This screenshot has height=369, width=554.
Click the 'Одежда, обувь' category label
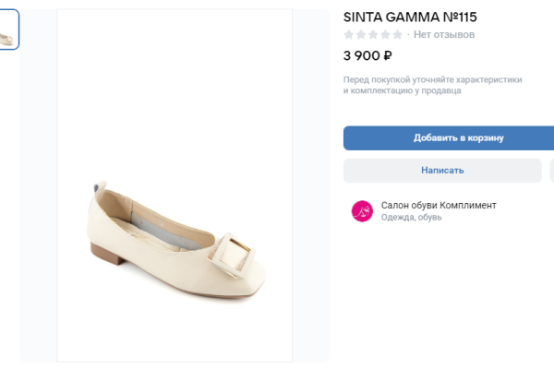(412, 218)
